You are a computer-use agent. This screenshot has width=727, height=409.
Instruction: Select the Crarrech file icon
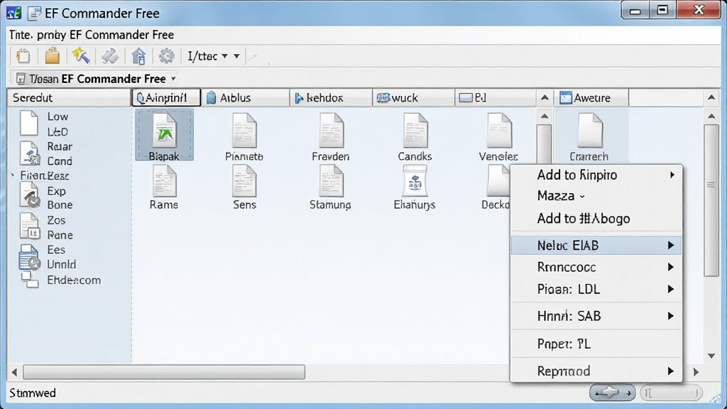(x=589, y=137)
